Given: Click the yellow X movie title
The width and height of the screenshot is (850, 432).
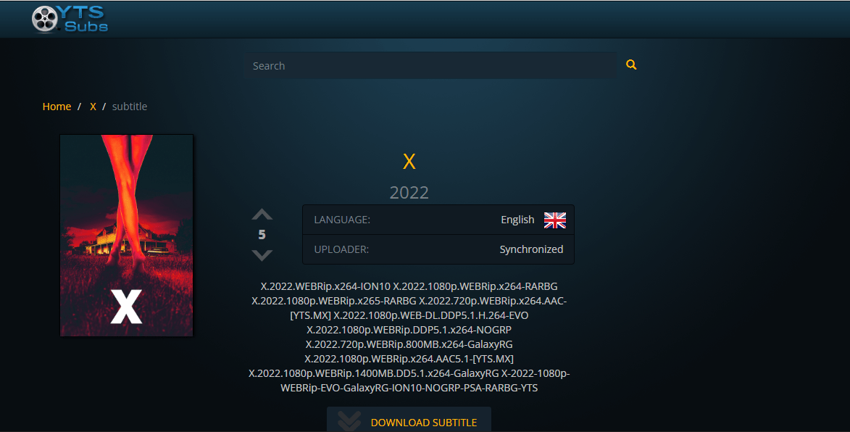Looking at the screenshot, I should [409, 162].
